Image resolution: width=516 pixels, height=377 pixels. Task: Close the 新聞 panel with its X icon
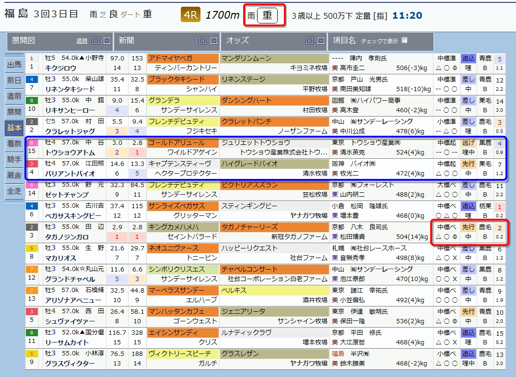click(x=214, y=41)
